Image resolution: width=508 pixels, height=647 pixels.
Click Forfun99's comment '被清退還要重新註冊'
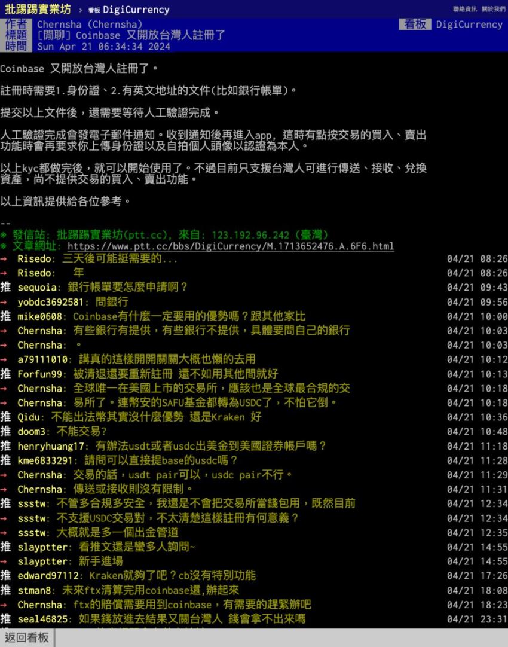(x=175, y=374)
